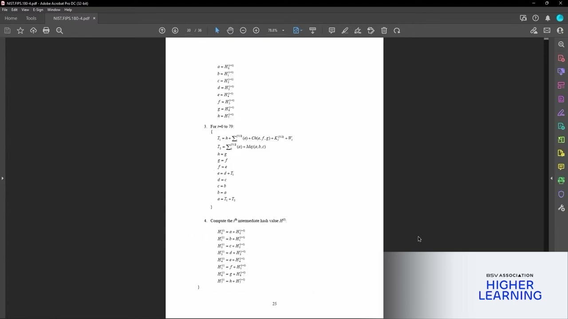Image resolution: width=568 pixels, height=319 pixels.
Task: Activate the Selection arrow tool
Action: pyautogui.click(x=217, y=31)
